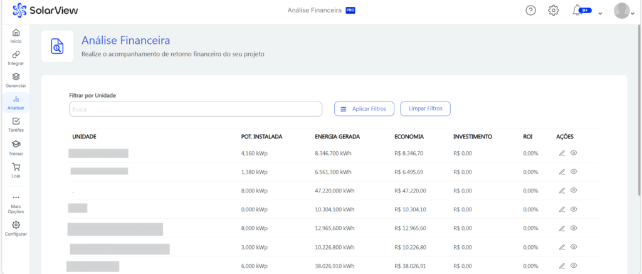Open the notifications bell with 9+ badge
The image size is (642, 274).
[x=577, y=11]
